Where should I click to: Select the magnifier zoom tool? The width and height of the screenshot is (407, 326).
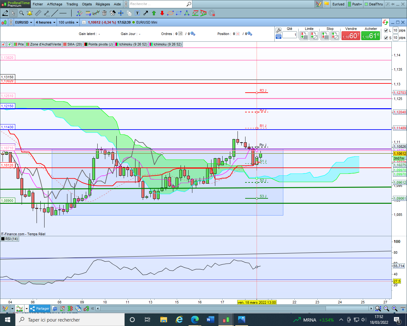[x=21, y=13]
